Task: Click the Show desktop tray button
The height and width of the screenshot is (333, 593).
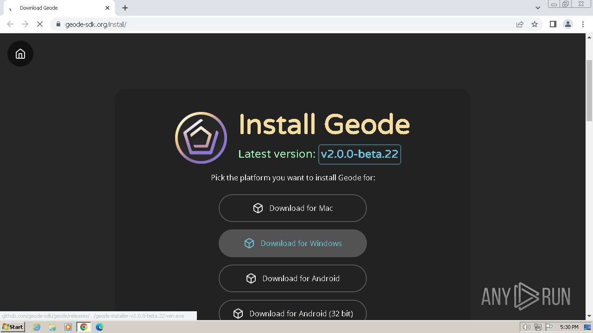Action: tap(588, 327)
